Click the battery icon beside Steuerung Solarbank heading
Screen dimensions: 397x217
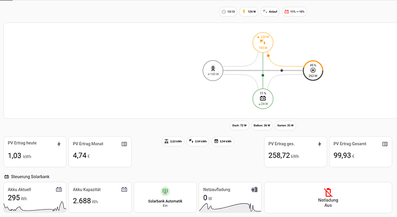6,177
